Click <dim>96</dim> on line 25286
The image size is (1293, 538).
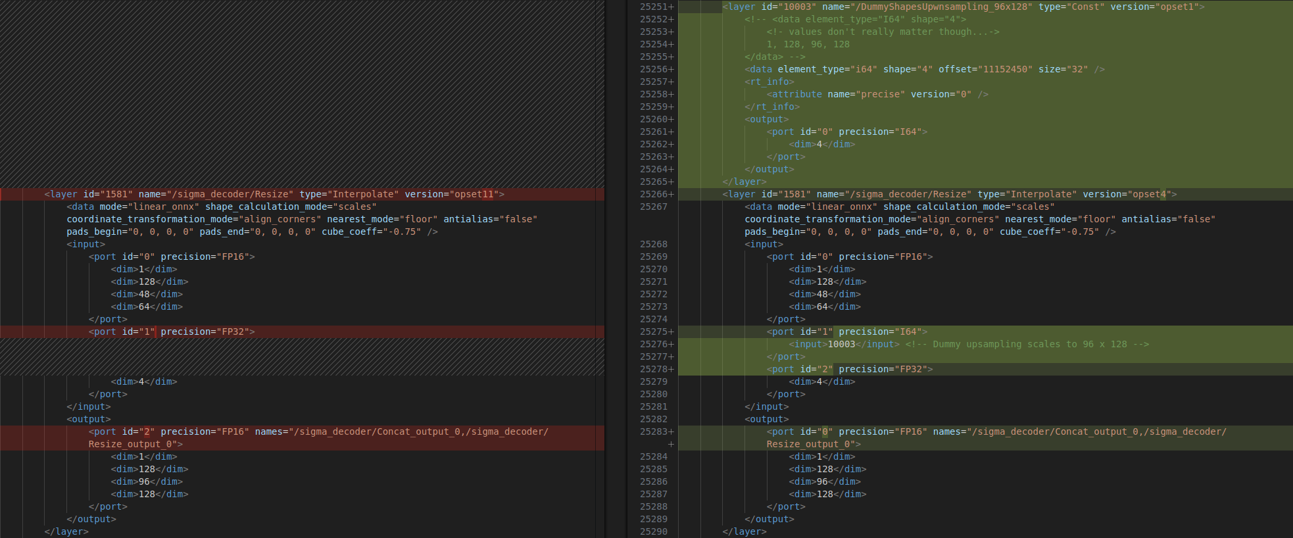coord(825,481)
